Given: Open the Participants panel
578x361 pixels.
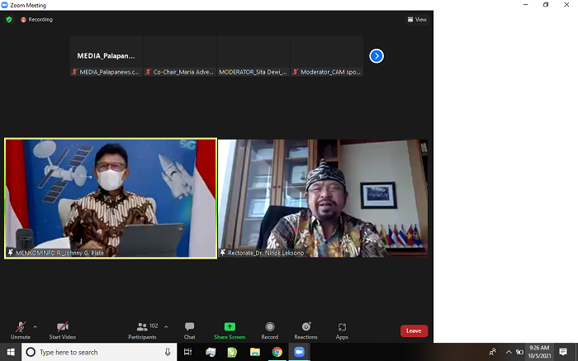Looking at the screenshot, I should coord(142,330).
